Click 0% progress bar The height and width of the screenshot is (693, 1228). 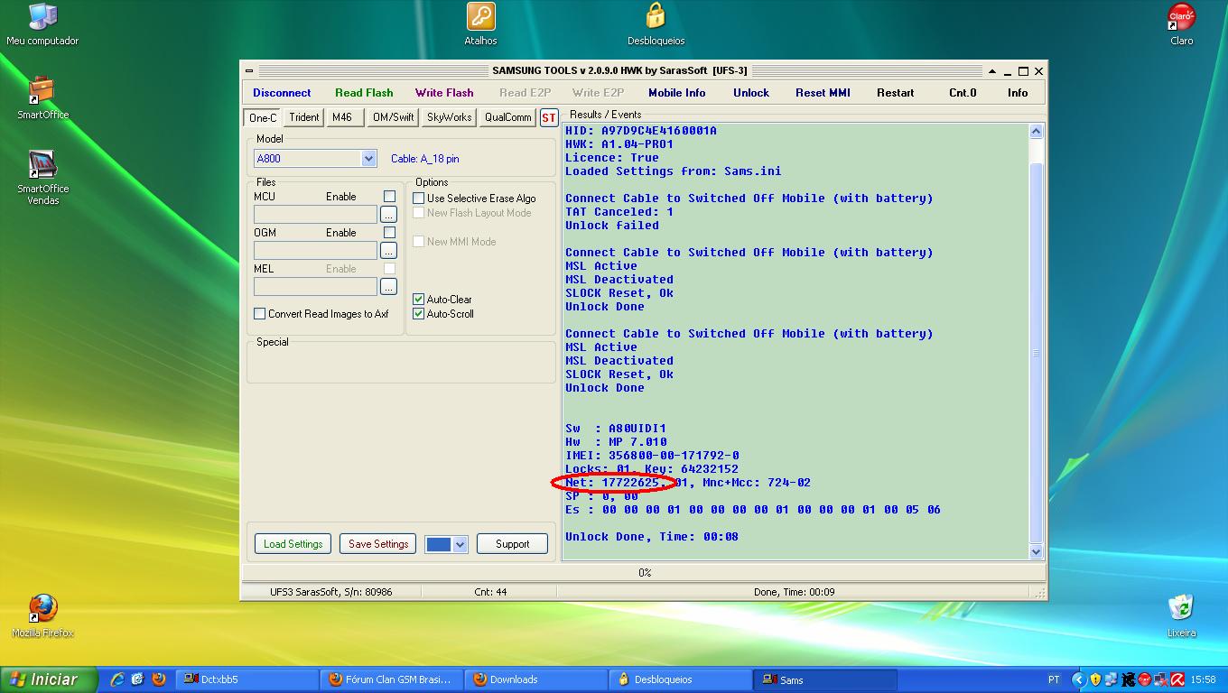point(644,573)
